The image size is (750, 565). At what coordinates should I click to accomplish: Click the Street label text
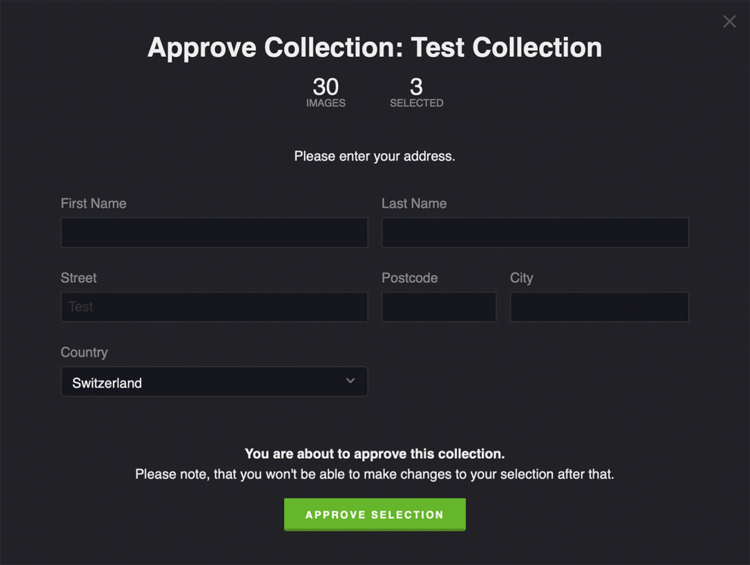point(79,278)
